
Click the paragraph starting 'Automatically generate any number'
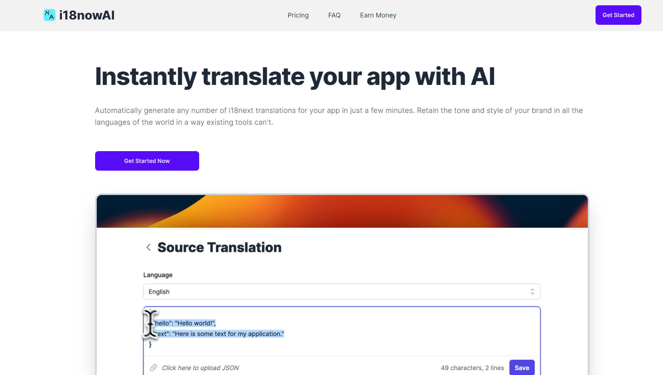(339, 116)
